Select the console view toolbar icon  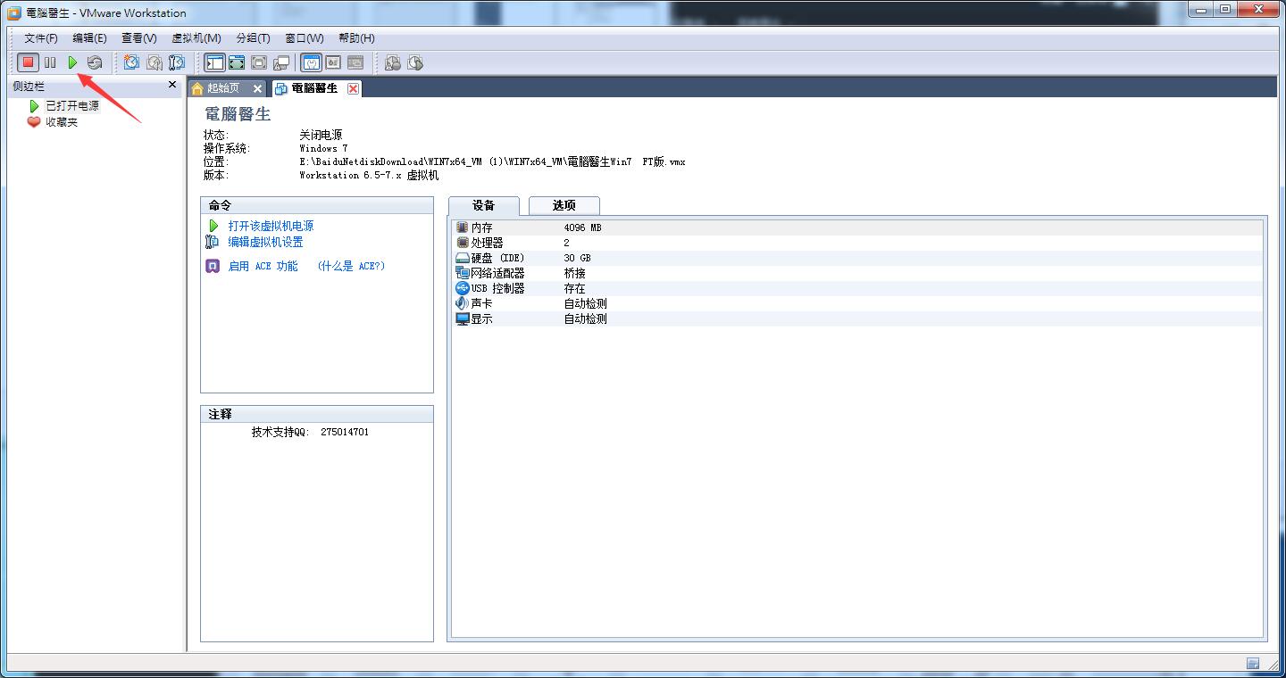click(355, 62)
